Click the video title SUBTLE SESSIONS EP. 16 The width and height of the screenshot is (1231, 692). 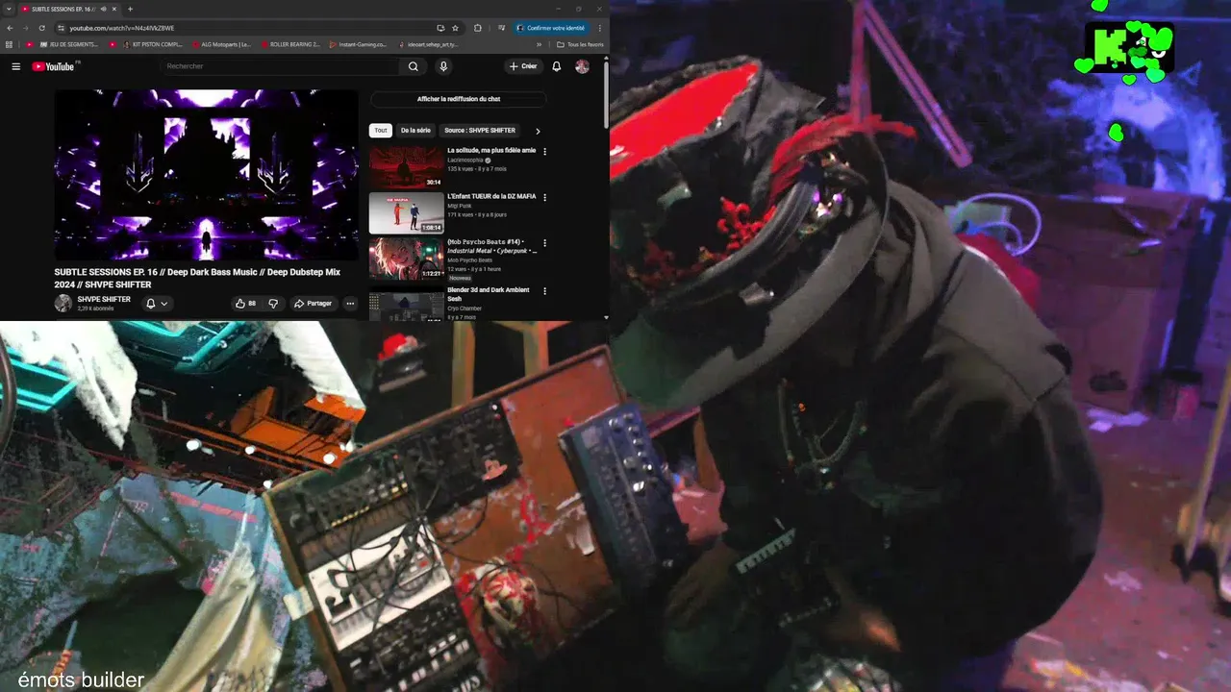point(197,279)
